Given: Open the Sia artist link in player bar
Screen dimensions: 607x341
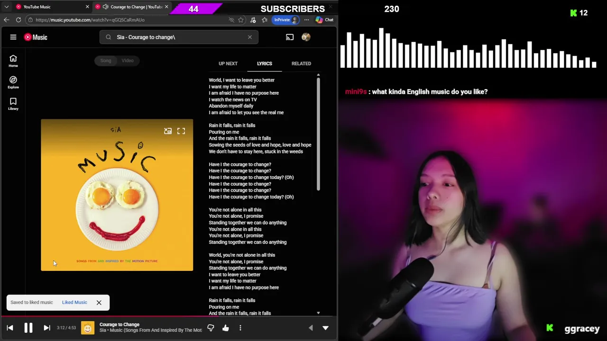Looking at the screenshot, I should [x=102, y=330].
